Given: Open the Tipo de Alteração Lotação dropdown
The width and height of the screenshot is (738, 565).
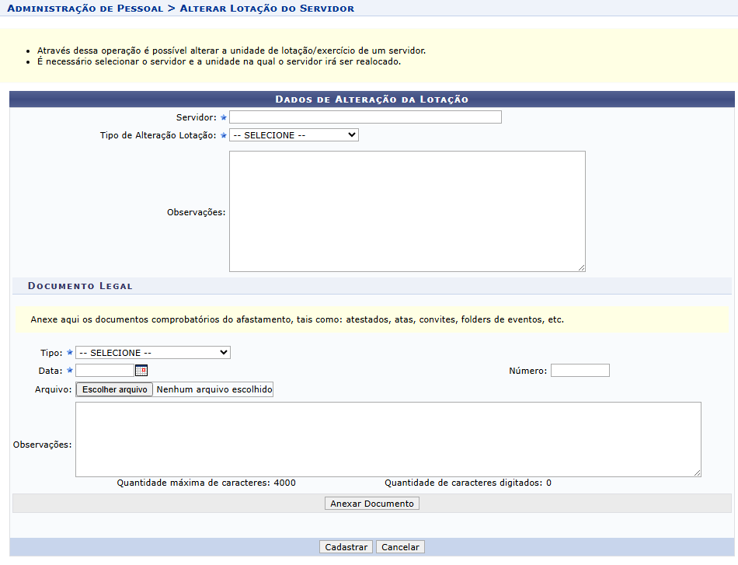Looking at the screenshot, I should [294, 135].
